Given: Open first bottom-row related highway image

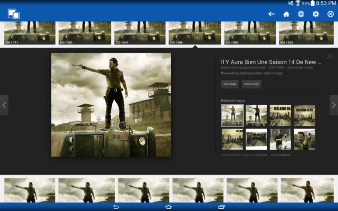Looking at the screenshot, I should click(x=232, y=139).
